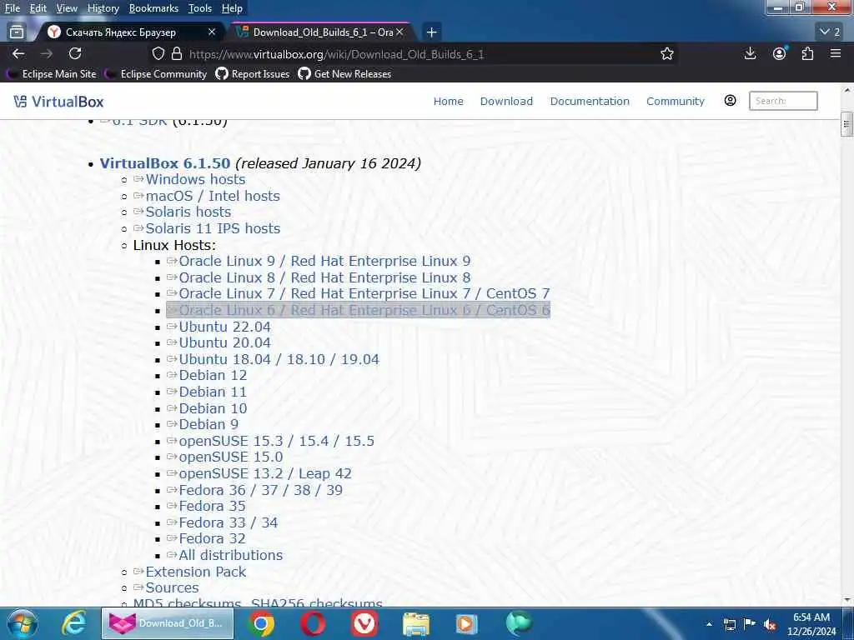Screen dimensions: 854x640
Task: Open the Report Issues bookmark
Action: 253,74
